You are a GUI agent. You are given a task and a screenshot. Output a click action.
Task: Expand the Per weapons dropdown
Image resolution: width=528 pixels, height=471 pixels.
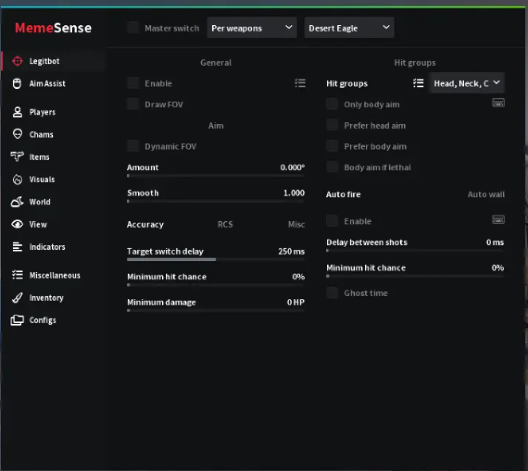point(252,28)
